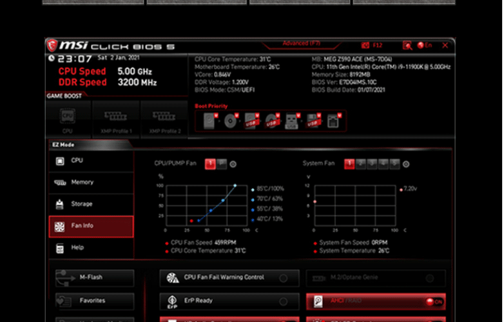Select the optical disc boot device icon

231,121
